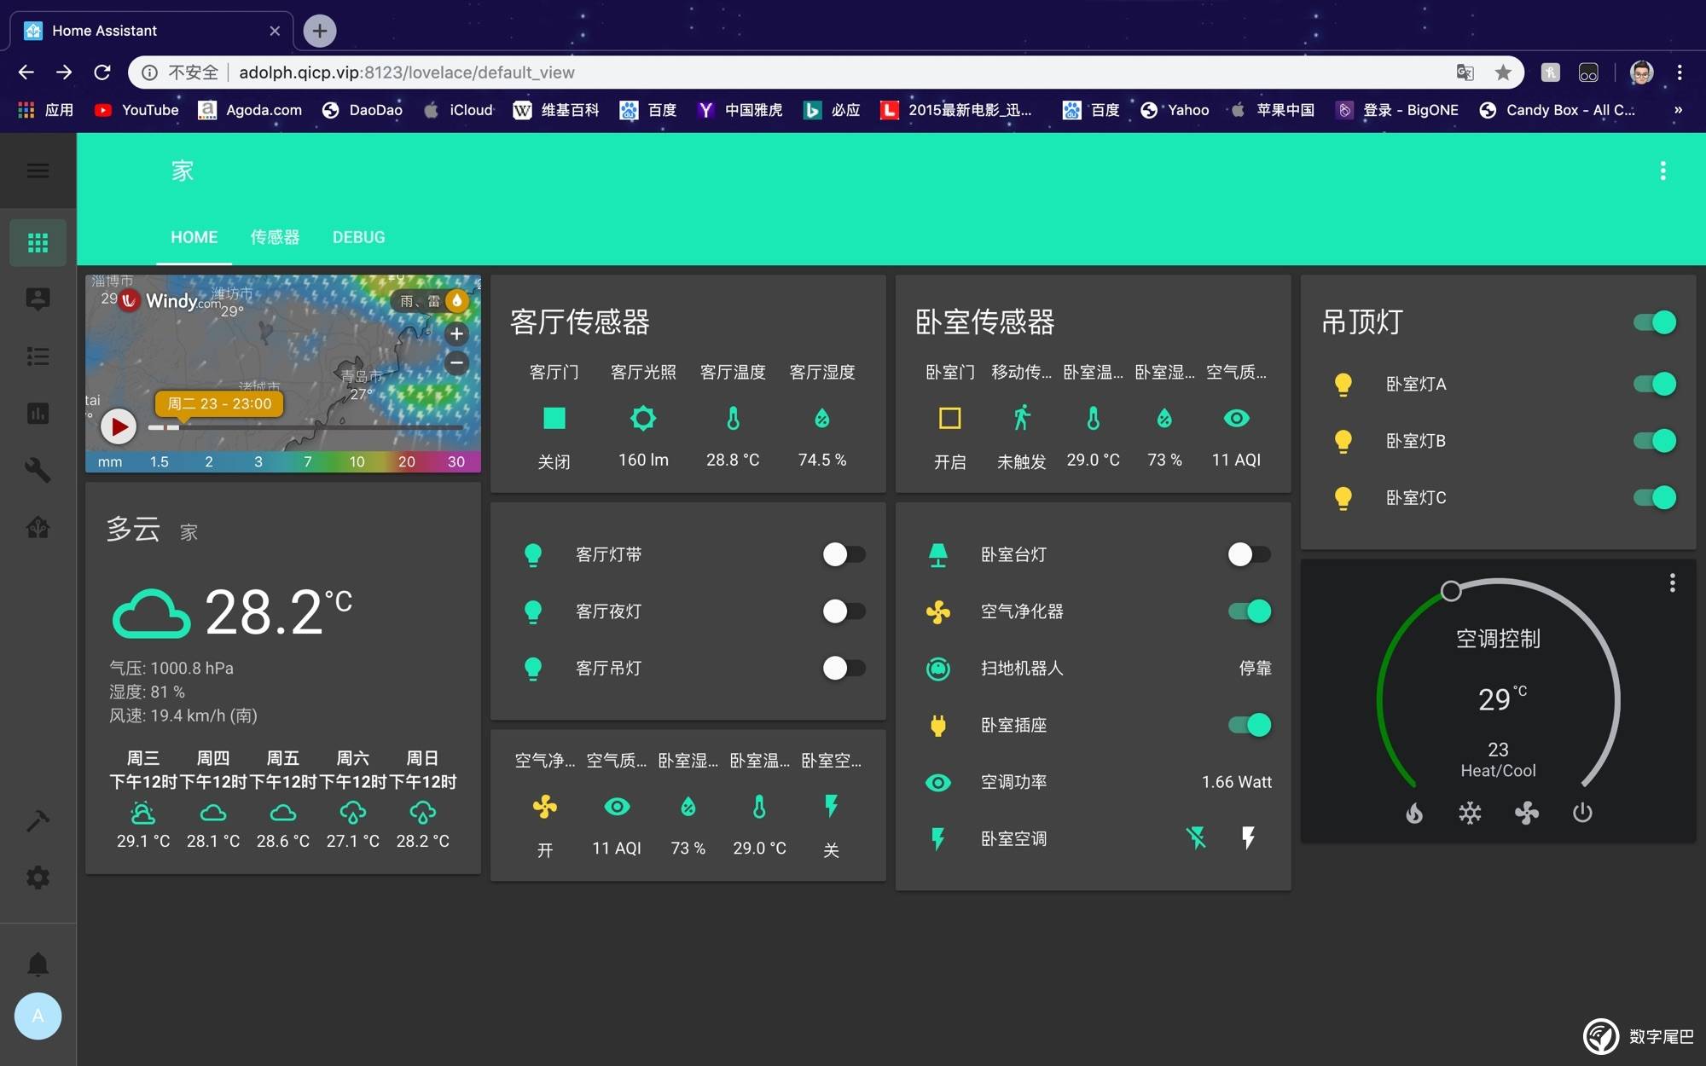Image resolution: width=1706 pixels, height=1066 pixels.
Task: Click the 扫地机器人 vacuum robot icon
Action: coord(937,669)
